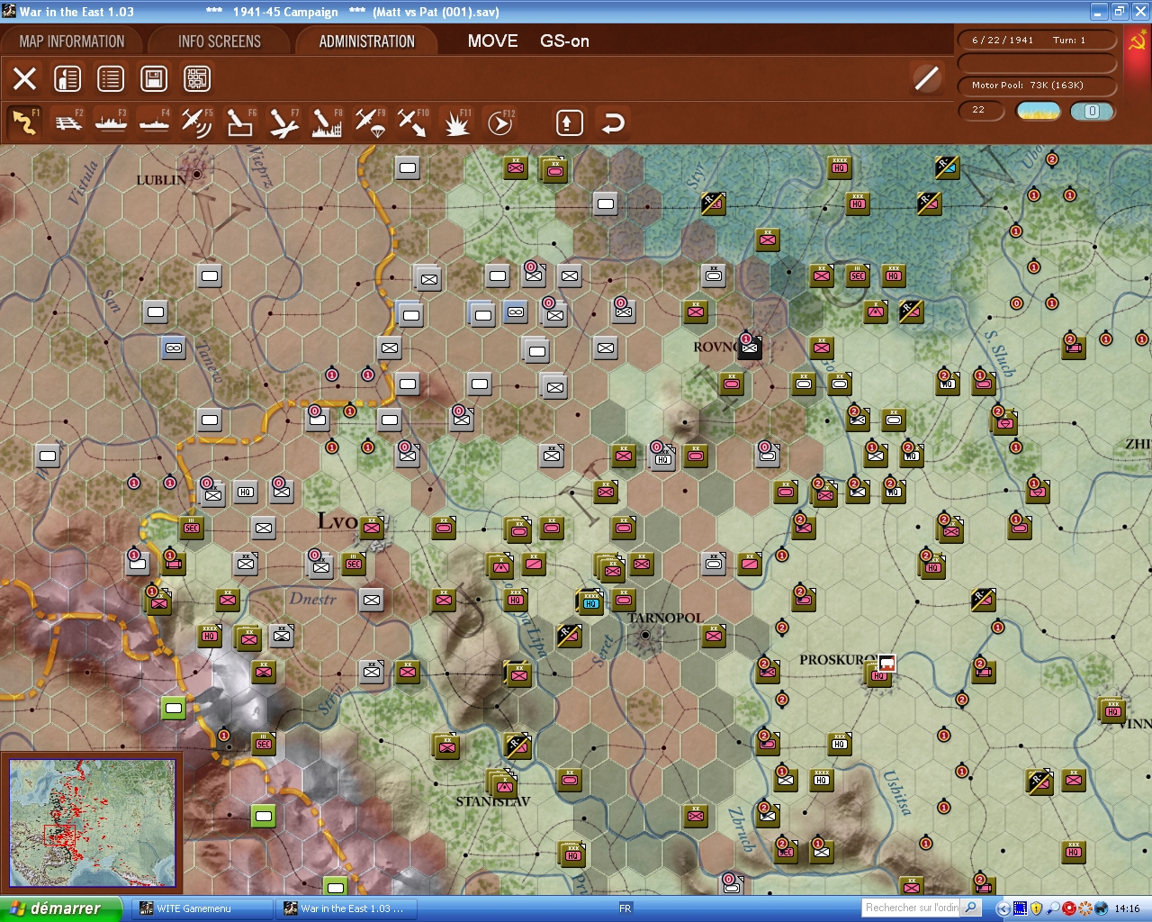Click the STANISLAV city label on the map
1152x922 pixels.
(x=493, y=801)
